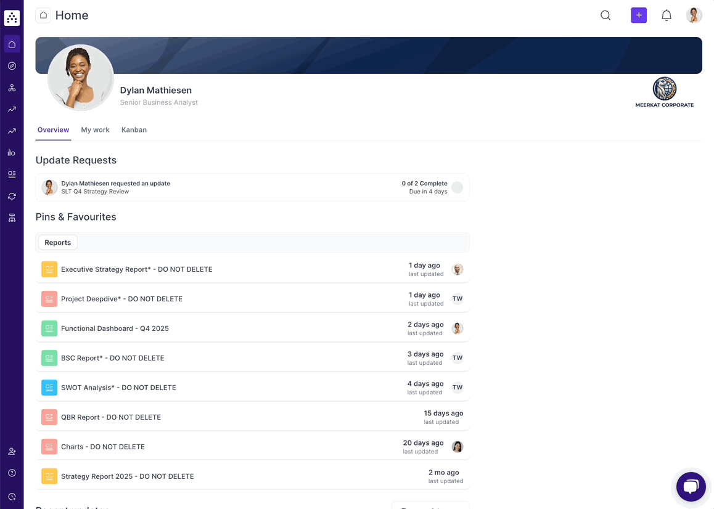
Task: Open the Executive Strategy Report
Action: [x=136, y=269]
